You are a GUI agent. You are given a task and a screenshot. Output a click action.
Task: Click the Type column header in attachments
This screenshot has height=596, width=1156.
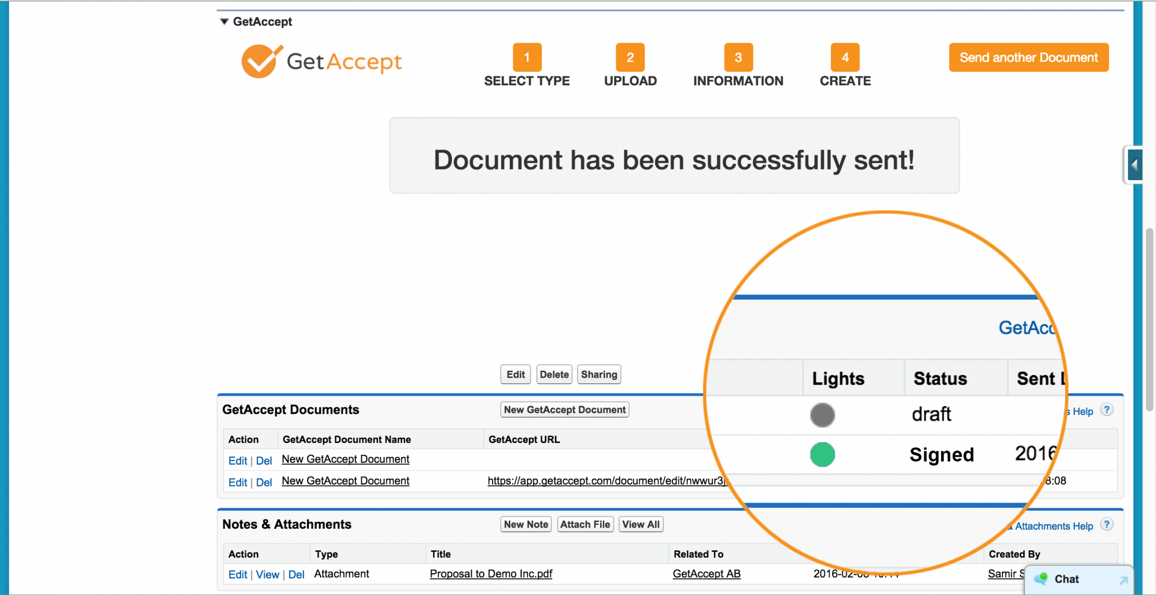pos(326,554)
